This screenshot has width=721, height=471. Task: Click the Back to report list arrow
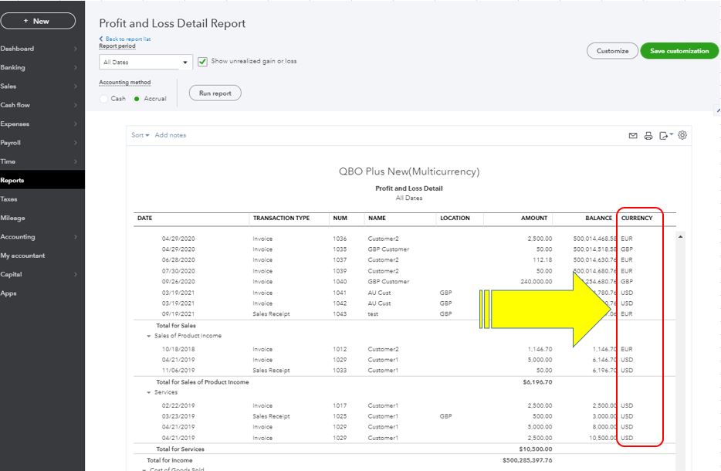pos(101,39)
